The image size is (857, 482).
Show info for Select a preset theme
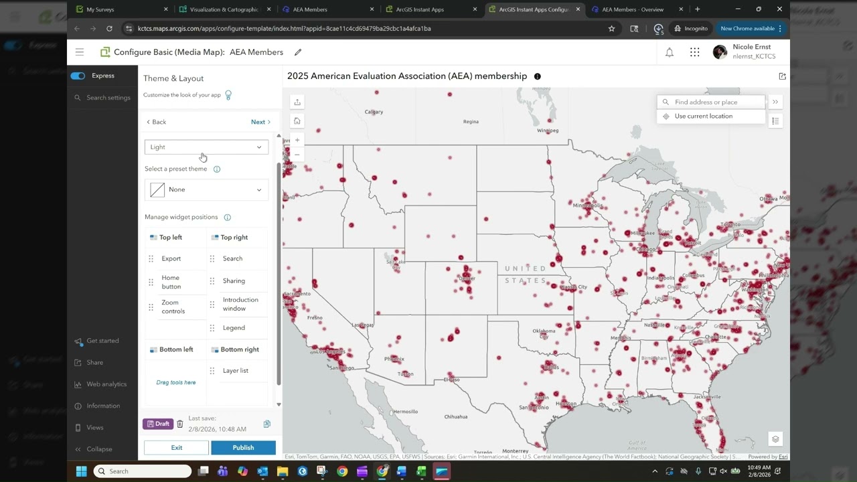point(217,169)
